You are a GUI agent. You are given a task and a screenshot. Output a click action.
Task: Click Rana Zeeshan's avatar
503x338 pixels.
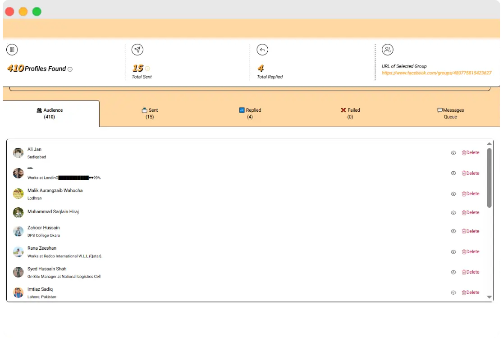pos(18,252)
